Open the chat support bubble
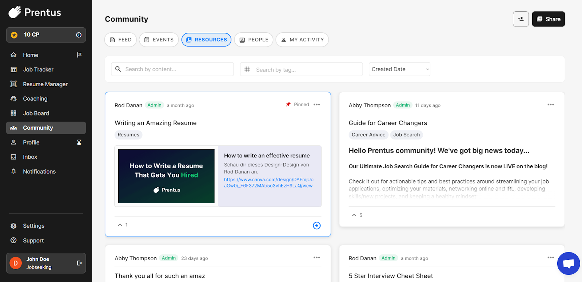The image size is (582, 282). [568, 263]
